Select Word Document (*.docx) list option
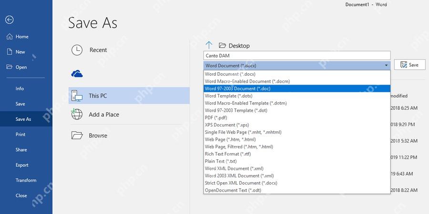The image size is (429, 214). point(297,74)
